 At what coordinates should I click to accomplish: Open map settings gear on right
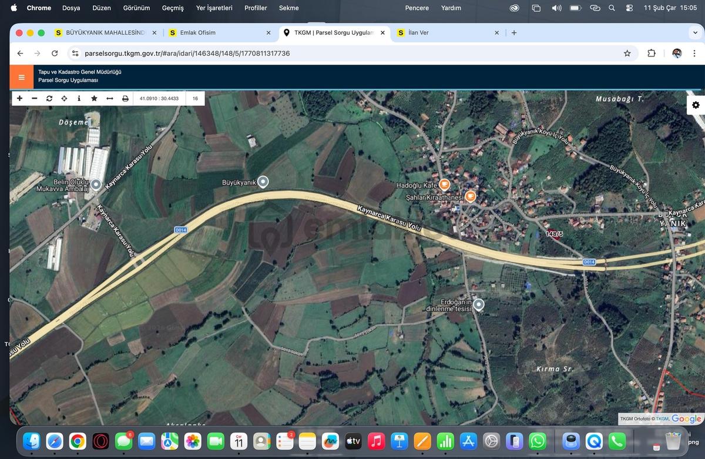(x=696, y=105)
